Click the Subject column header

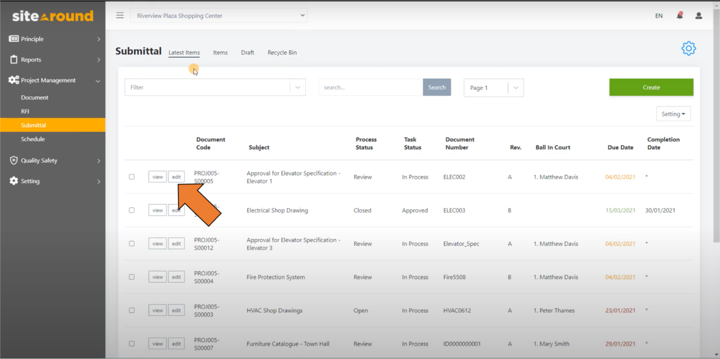(x=259, y=147)
